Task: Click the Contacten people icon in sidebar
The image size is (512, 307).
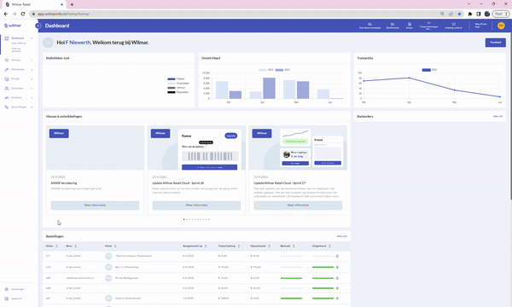Action: 7,88
